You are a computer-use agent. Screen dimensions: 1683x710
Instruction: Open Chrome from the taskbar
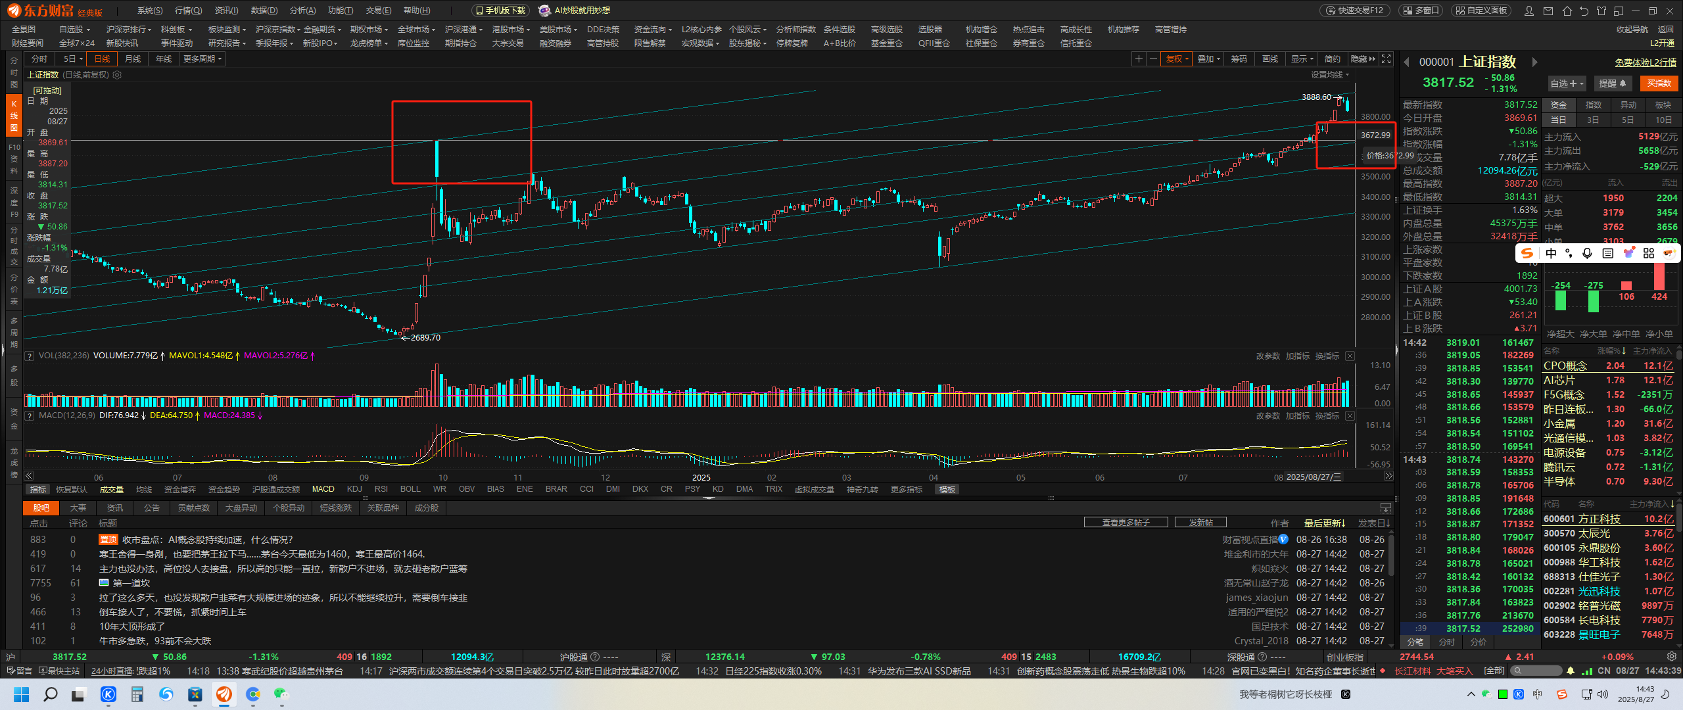coord(252,694)
